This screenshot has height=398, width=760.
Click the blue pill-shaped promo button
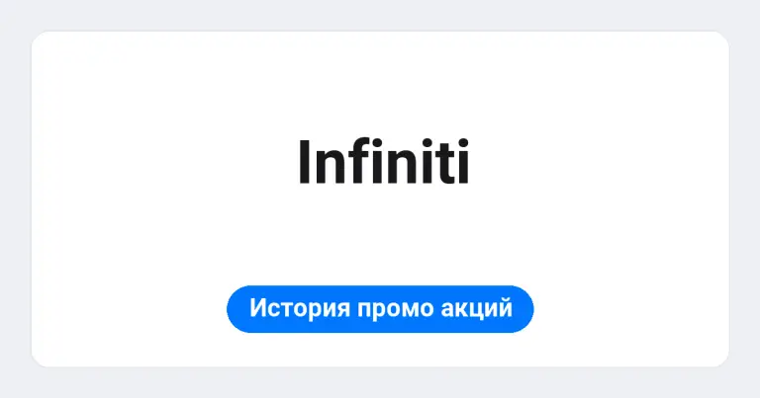pyautogui.click(x=380, y=308)
